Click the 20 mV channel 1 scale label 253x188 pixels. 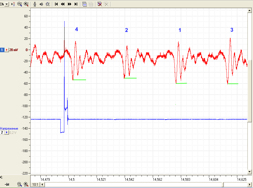13,50
